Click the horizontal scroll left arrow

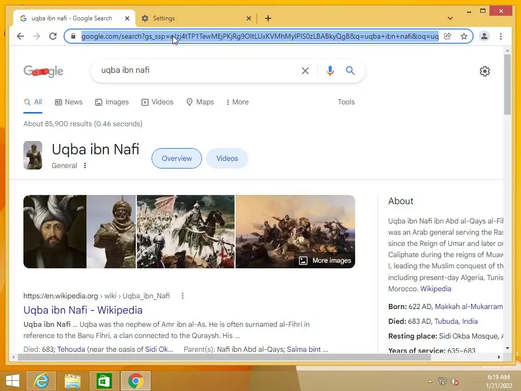[x=13, y=357]
